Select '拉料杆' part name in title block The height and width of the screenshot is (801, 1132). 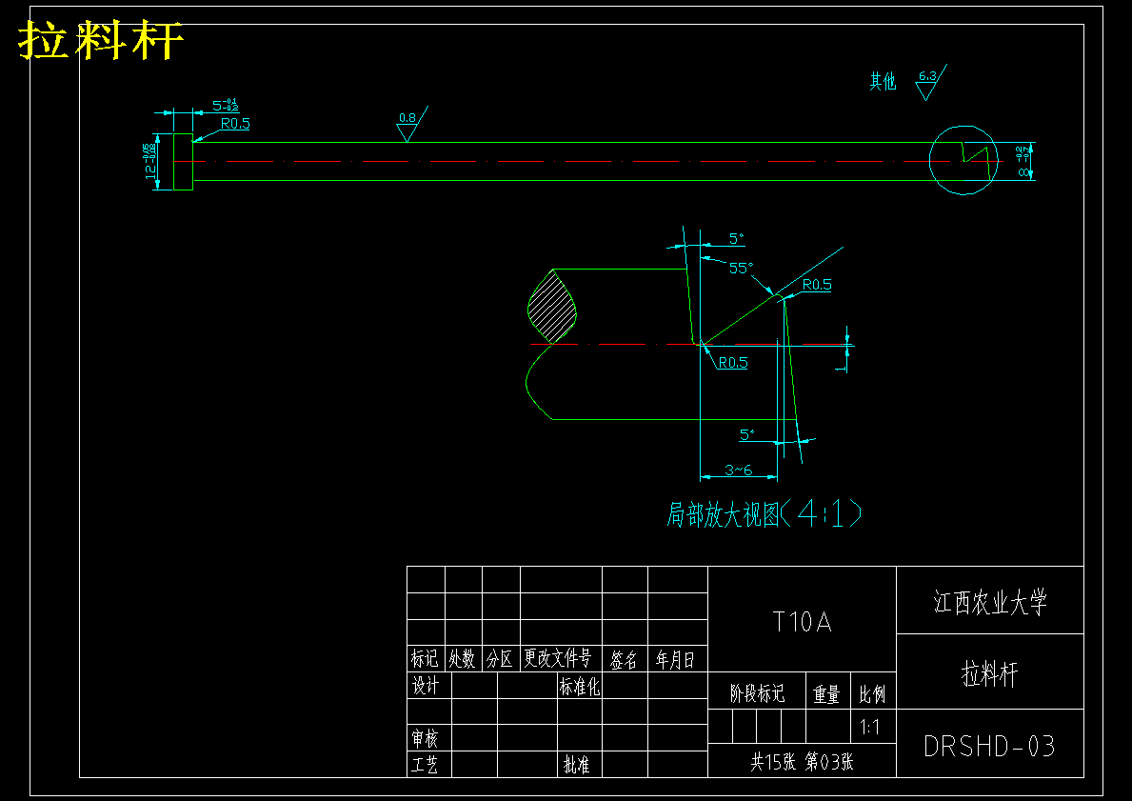pos(990,673)
